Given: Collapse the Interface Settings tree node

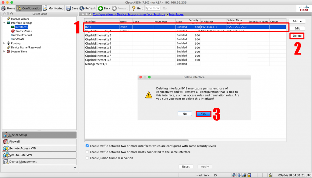Looking at the screenshot, I should click(4, 23).
